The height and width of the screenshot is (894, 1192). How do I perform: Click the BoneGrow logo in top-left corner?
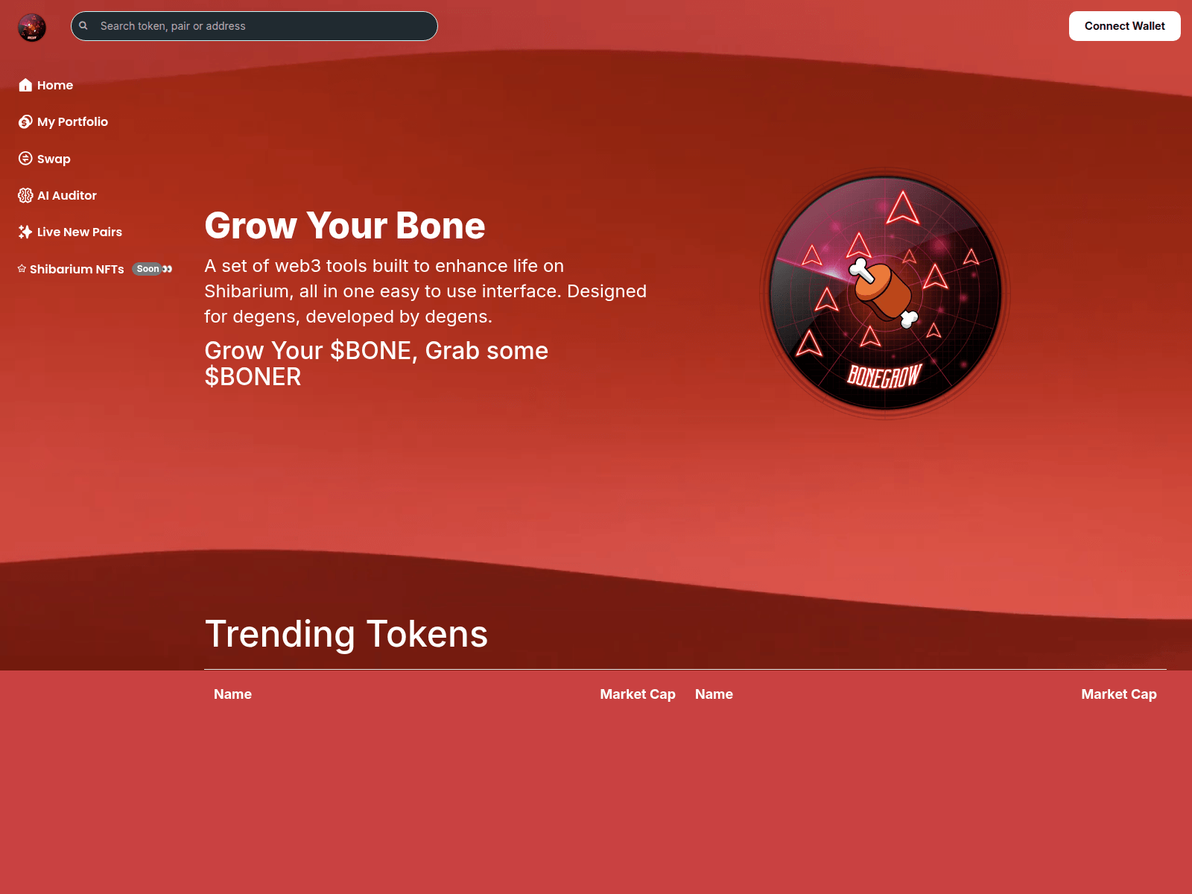coord(31,27)
